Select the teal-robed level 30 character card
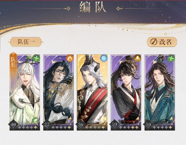This screenshot has width=186, height=145. (x=160, y=92)
